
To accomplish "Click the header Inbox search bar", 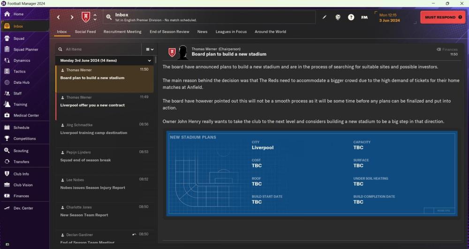I will coord(209,17).
